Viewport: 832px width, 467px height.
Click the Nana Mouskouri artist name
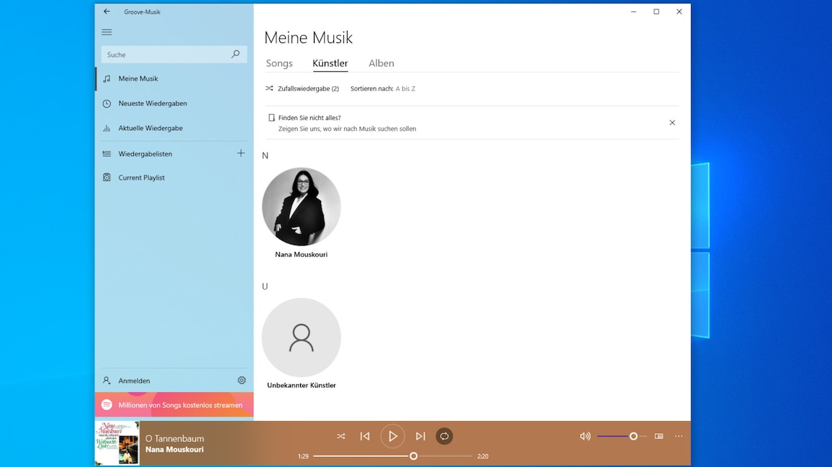coord(302,254)
